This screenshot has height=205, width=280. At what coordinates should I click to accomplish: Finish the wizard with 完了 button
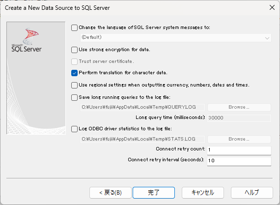(154, 193)
